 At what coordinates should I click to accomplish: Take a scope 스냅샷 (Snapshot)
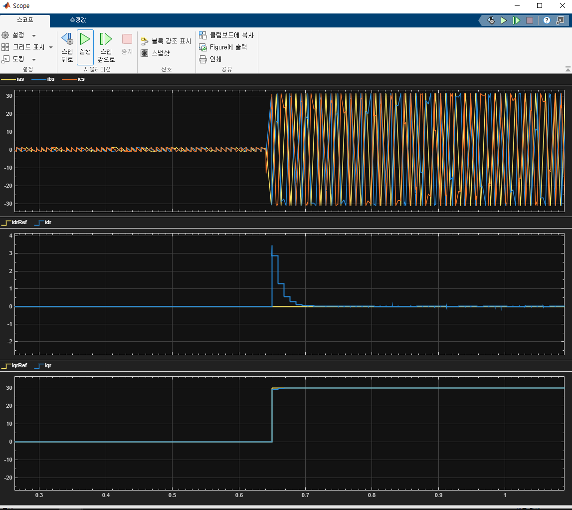click(x=160, y=53)
